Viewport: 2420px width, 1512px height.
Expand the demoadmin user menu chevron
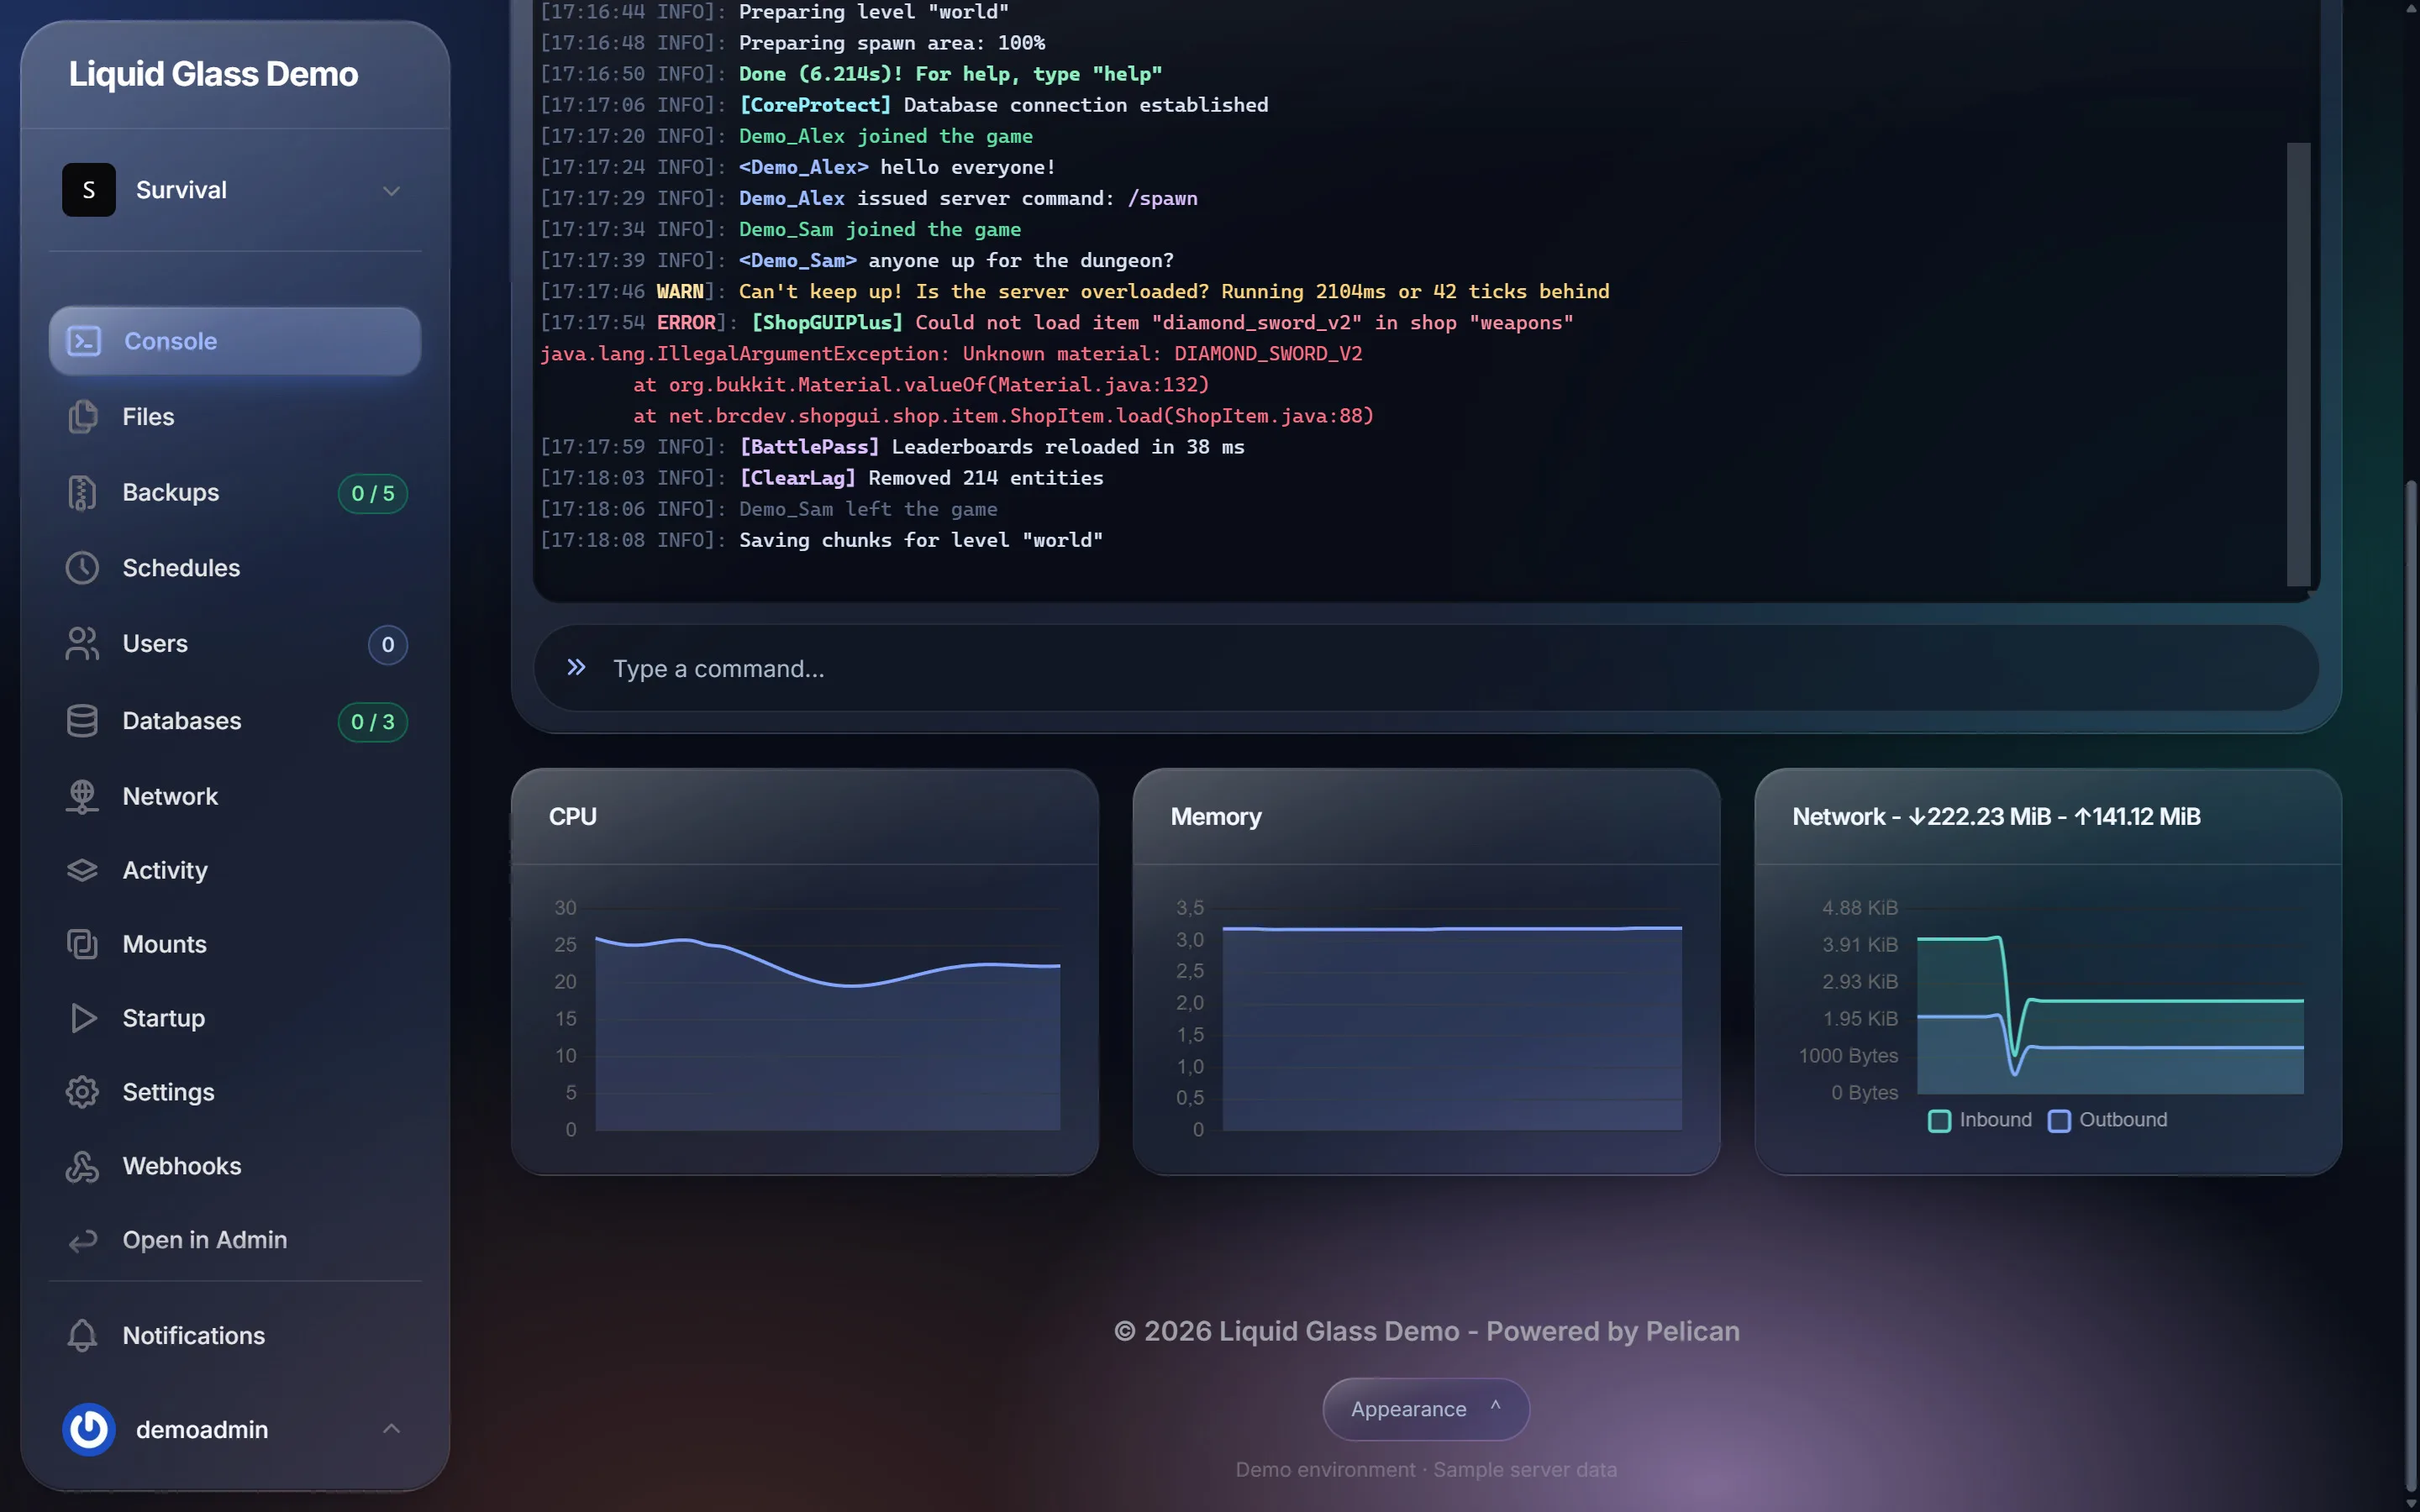tap(391, 1429)
